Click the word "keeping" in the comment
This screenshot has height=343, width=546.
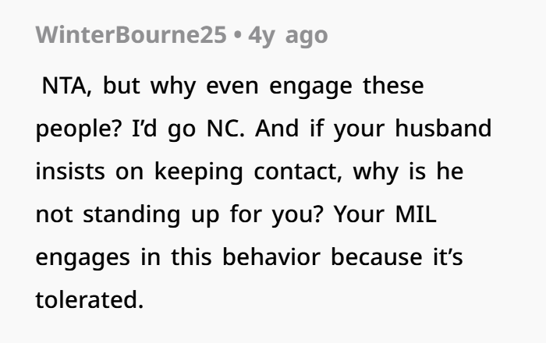pos(197,172)
